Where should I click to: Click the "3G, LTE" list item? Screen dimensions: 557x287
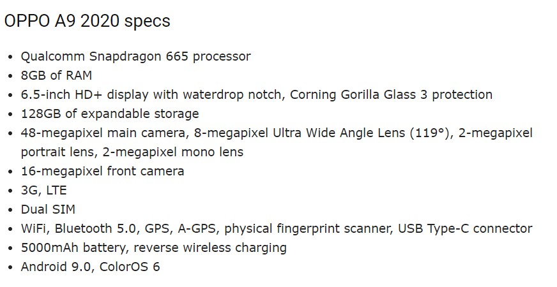pos(43,190)
